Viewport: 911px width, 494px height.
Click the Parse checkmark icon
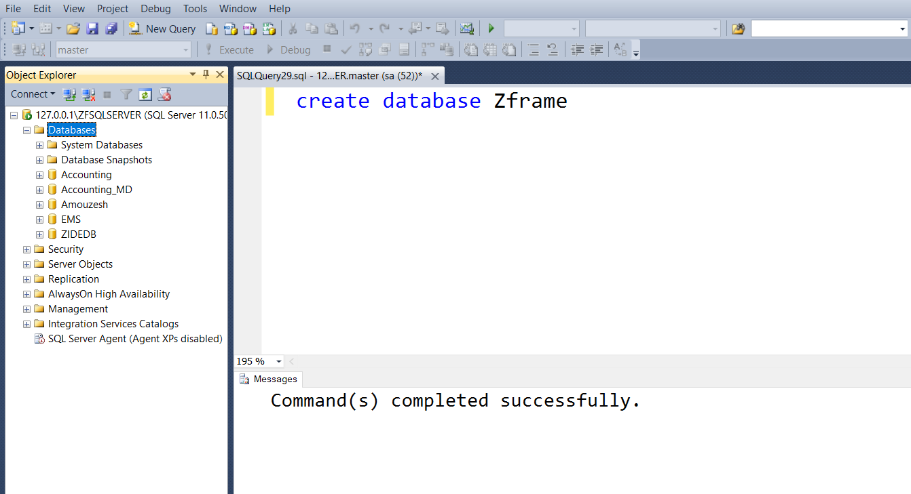point(346,49)
